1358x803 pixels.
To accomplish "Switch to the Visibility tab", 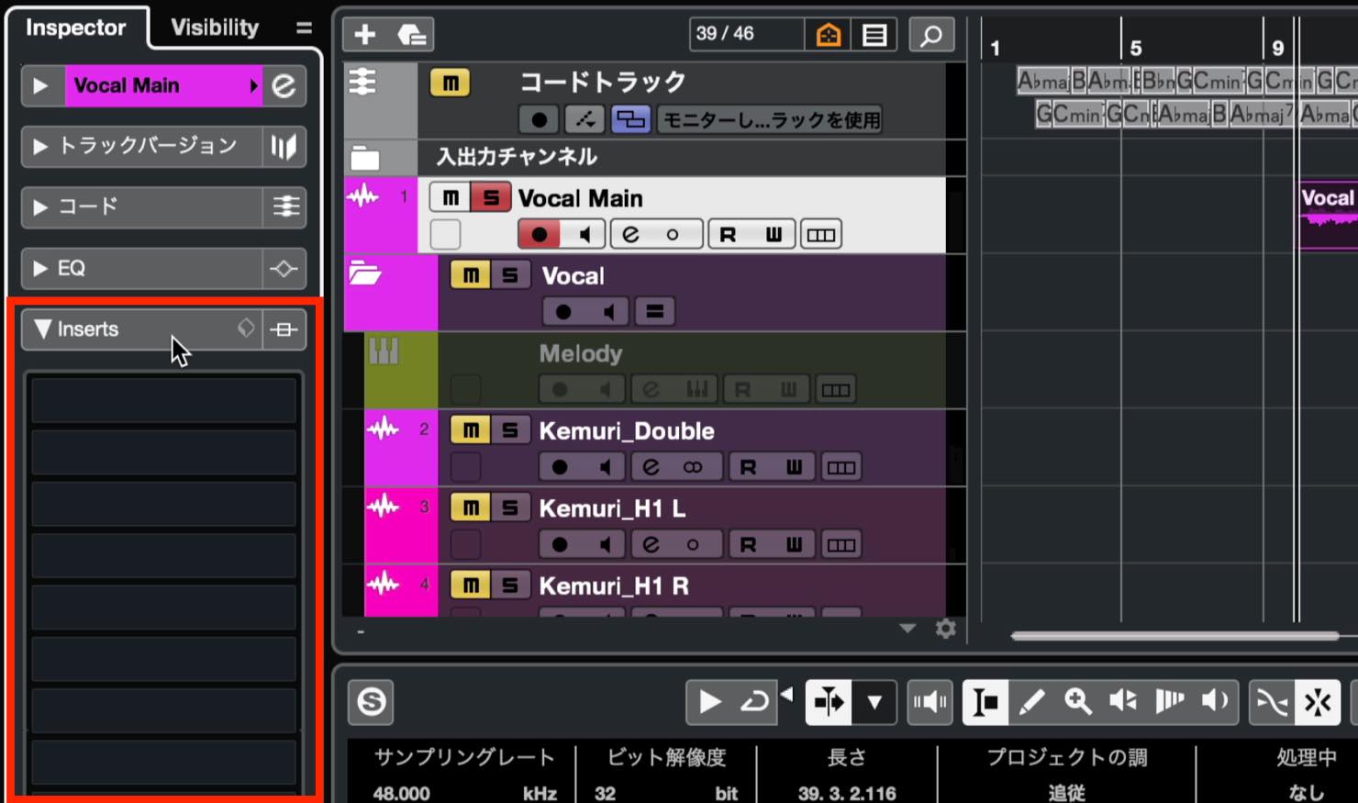I will (215, 28).
